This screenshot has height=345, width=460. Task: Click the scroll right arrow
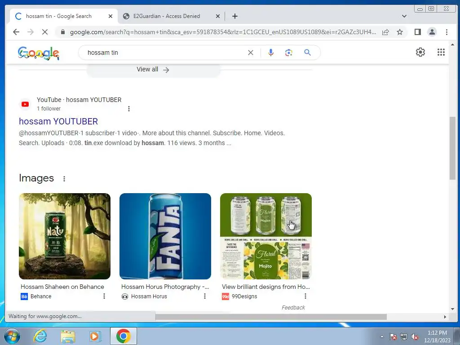click(x=445, y=317)
